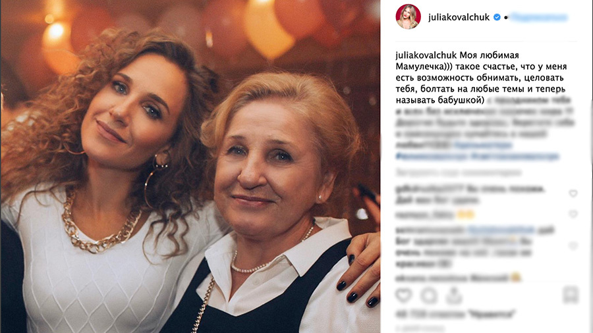Screen dimensions: 593x333
Task: Click the photo of two women
Action: click(x=190, y=166)
